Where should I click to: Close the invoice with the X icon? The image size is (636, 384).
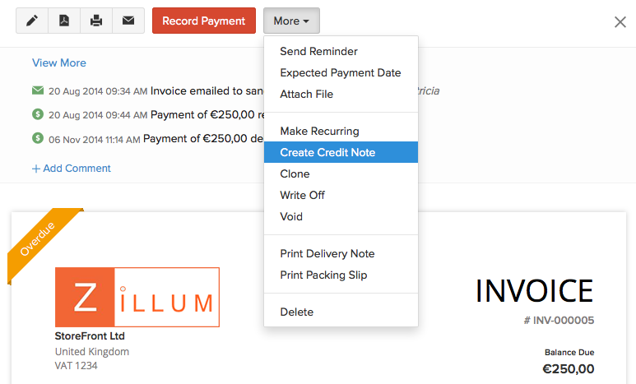tap(620, 22)
